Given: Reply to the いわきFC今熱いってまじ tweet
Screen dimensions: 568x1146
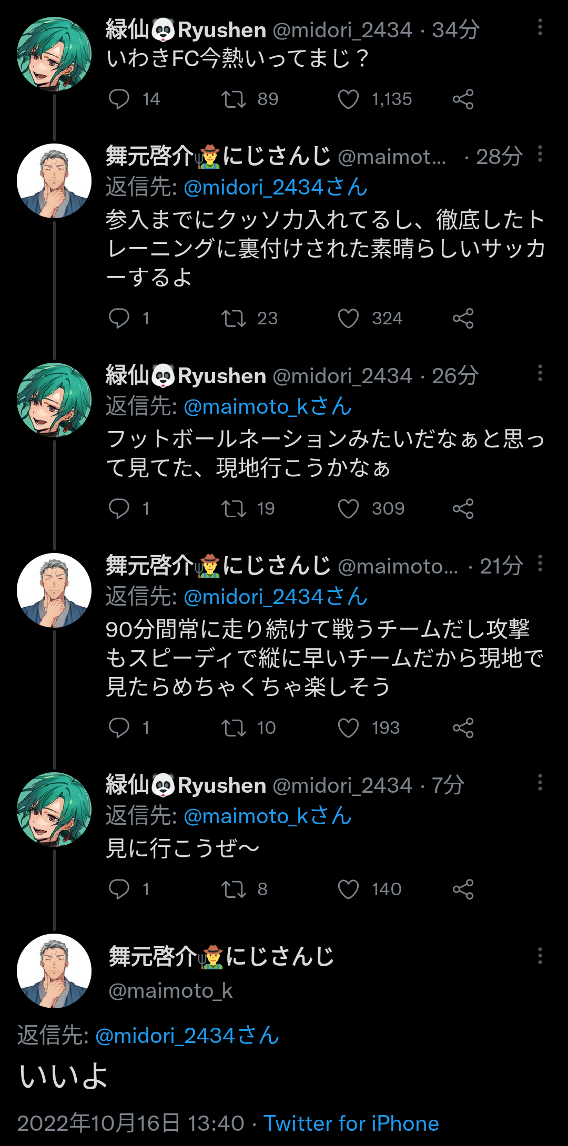Looking at the screenshot, I should click(119, 99).
